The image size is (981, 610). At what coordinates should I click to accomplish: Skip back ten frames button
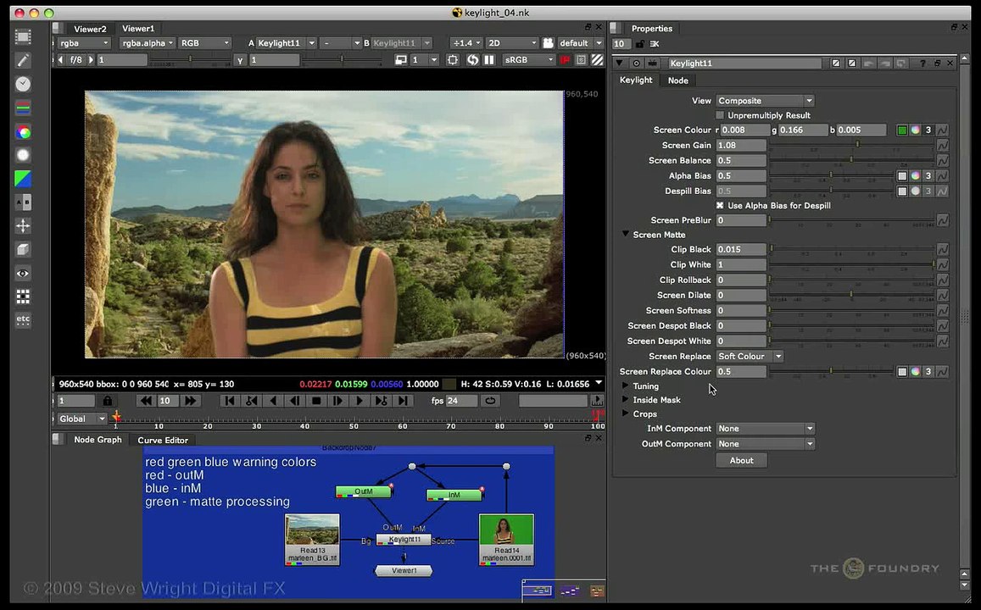[146, 401]
